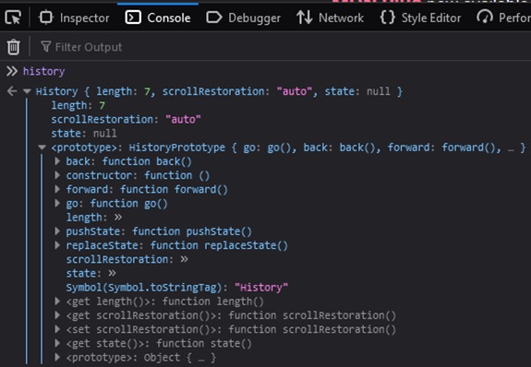The height and width of the screenshot is (367, 531).
Task: Open the Network tab
Action: click(330, 18)
